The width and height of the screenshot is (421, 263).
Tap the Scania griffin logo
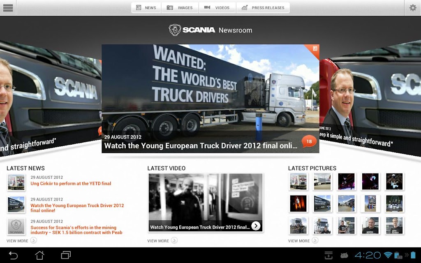pyautogui.click(x=175, y=30)
